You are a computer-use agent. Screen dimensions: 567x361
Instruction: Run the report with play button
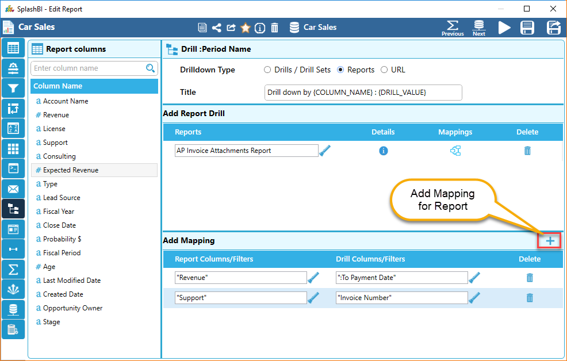point(504,28)
